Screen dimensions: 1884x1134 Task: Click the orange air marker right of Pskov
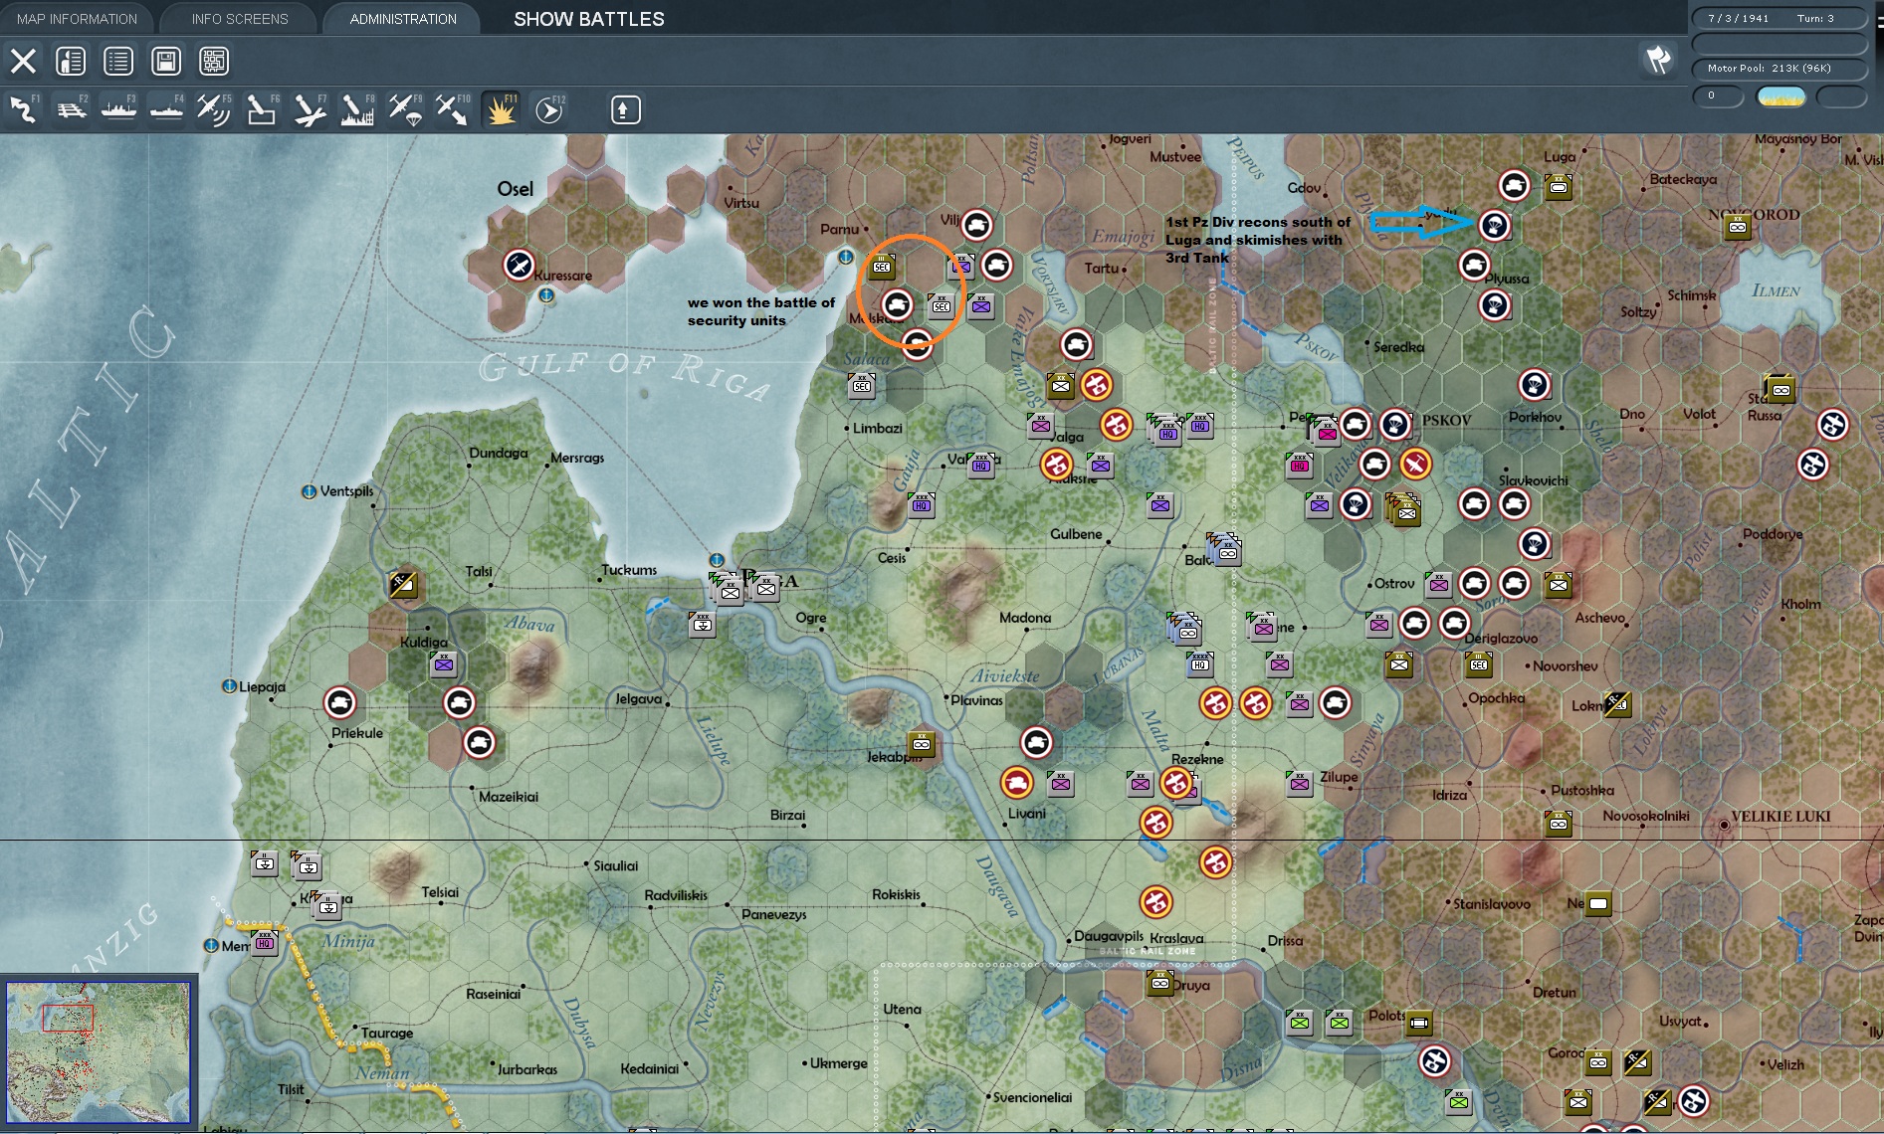pyautogui.click(x=1414, y=464)
